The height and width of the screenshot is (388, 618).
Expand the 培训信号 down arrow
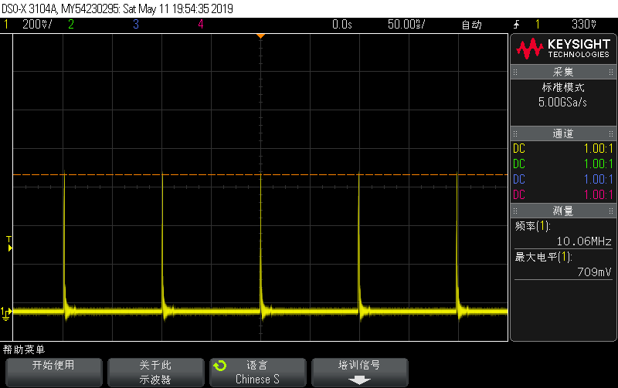(359, 380)
